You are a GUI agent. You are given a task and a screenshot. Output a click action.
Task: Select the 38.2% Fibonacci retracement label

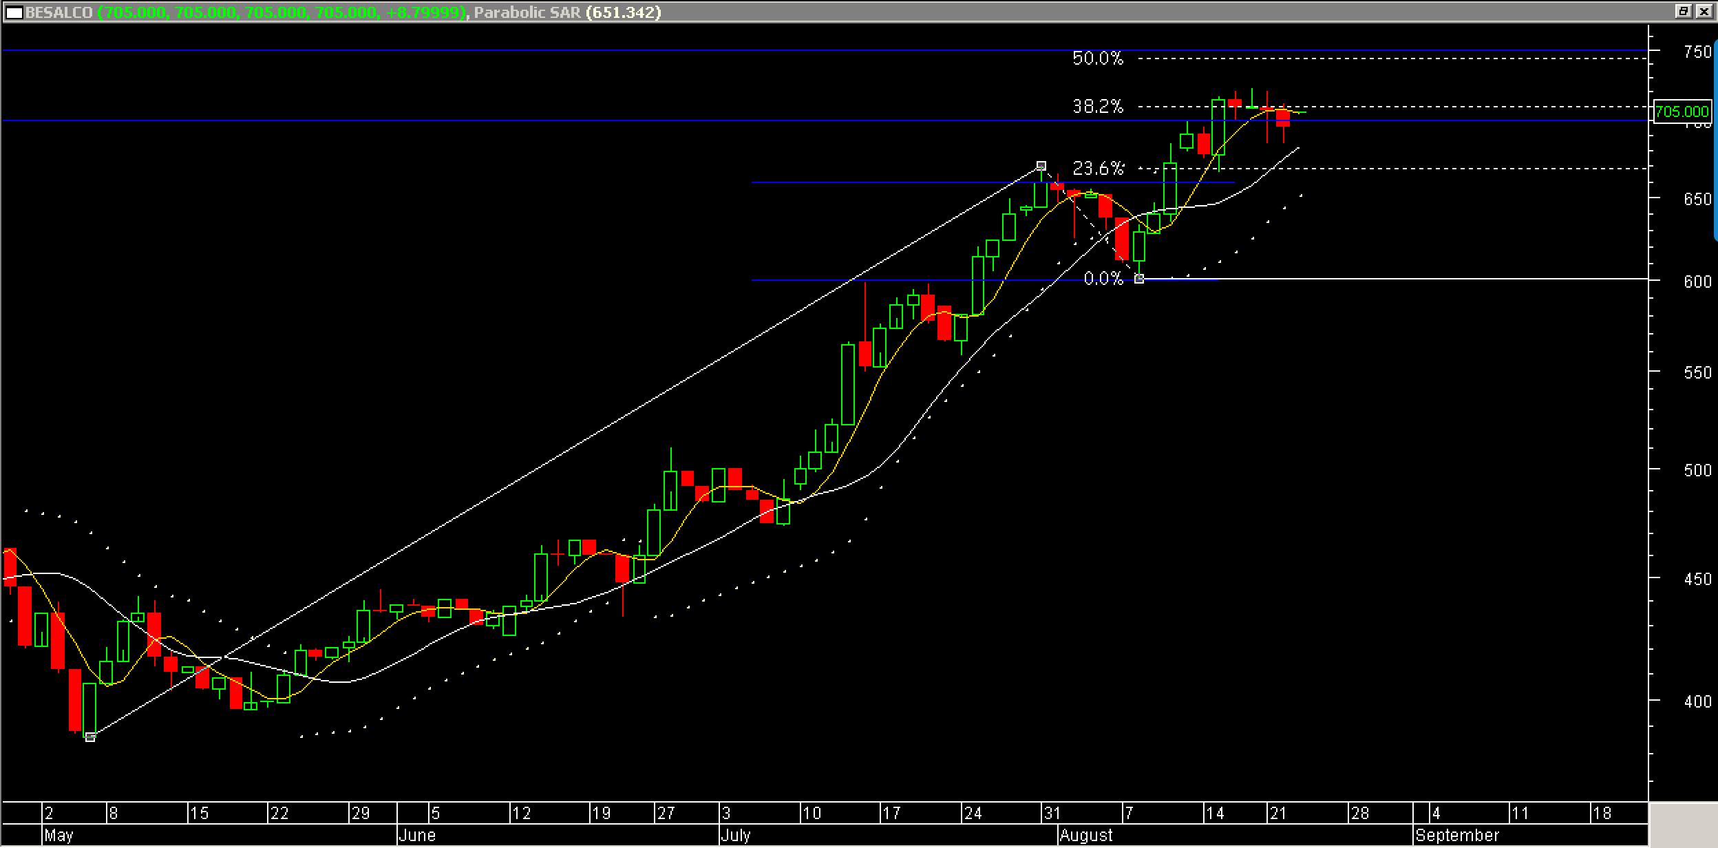coord(1098,107)
